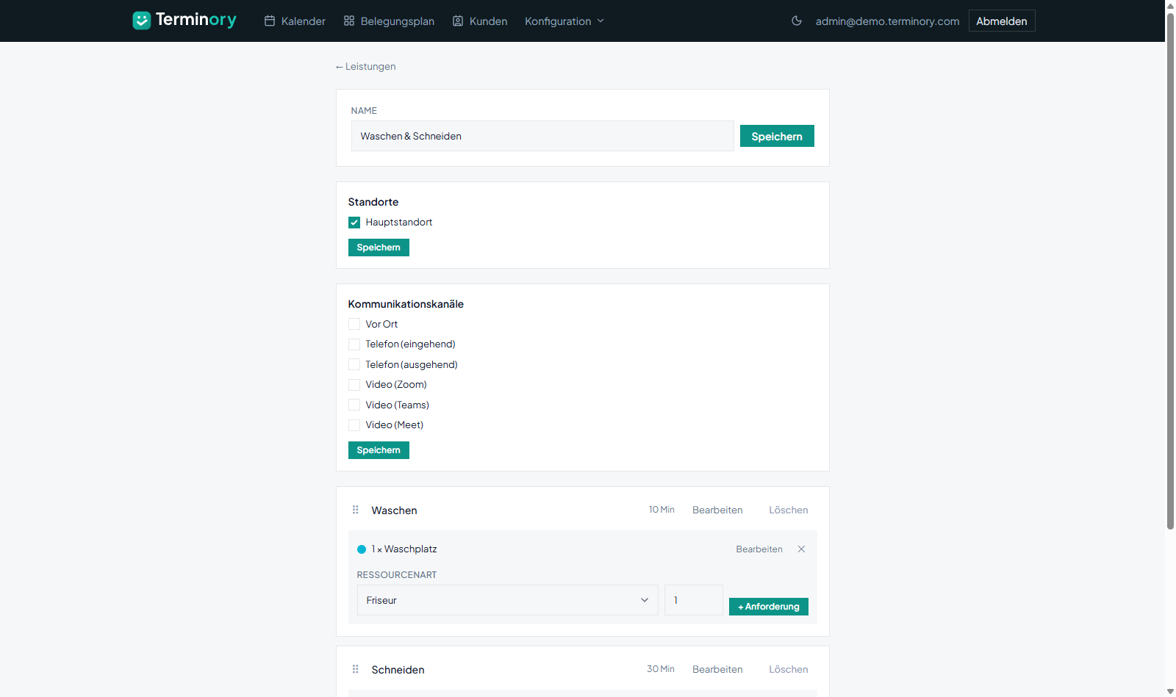This screenshot has width=1176, height=697.
Task: Click the 30 Min duration label
Action: tap(661, 669)
